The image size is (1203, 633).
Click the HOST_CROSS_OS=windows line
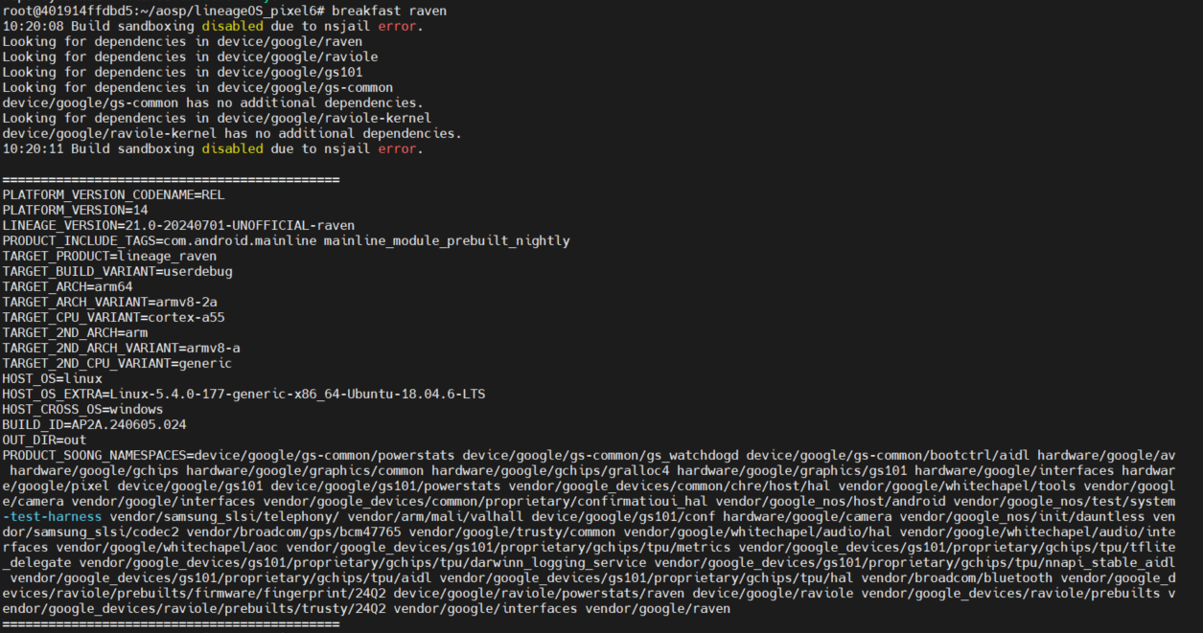(82, 409)
